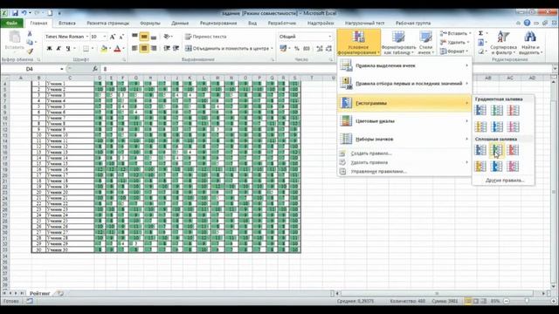Increase font size with large A icon
Viewport: 559px width, 314px height.
tap(113, 37)
